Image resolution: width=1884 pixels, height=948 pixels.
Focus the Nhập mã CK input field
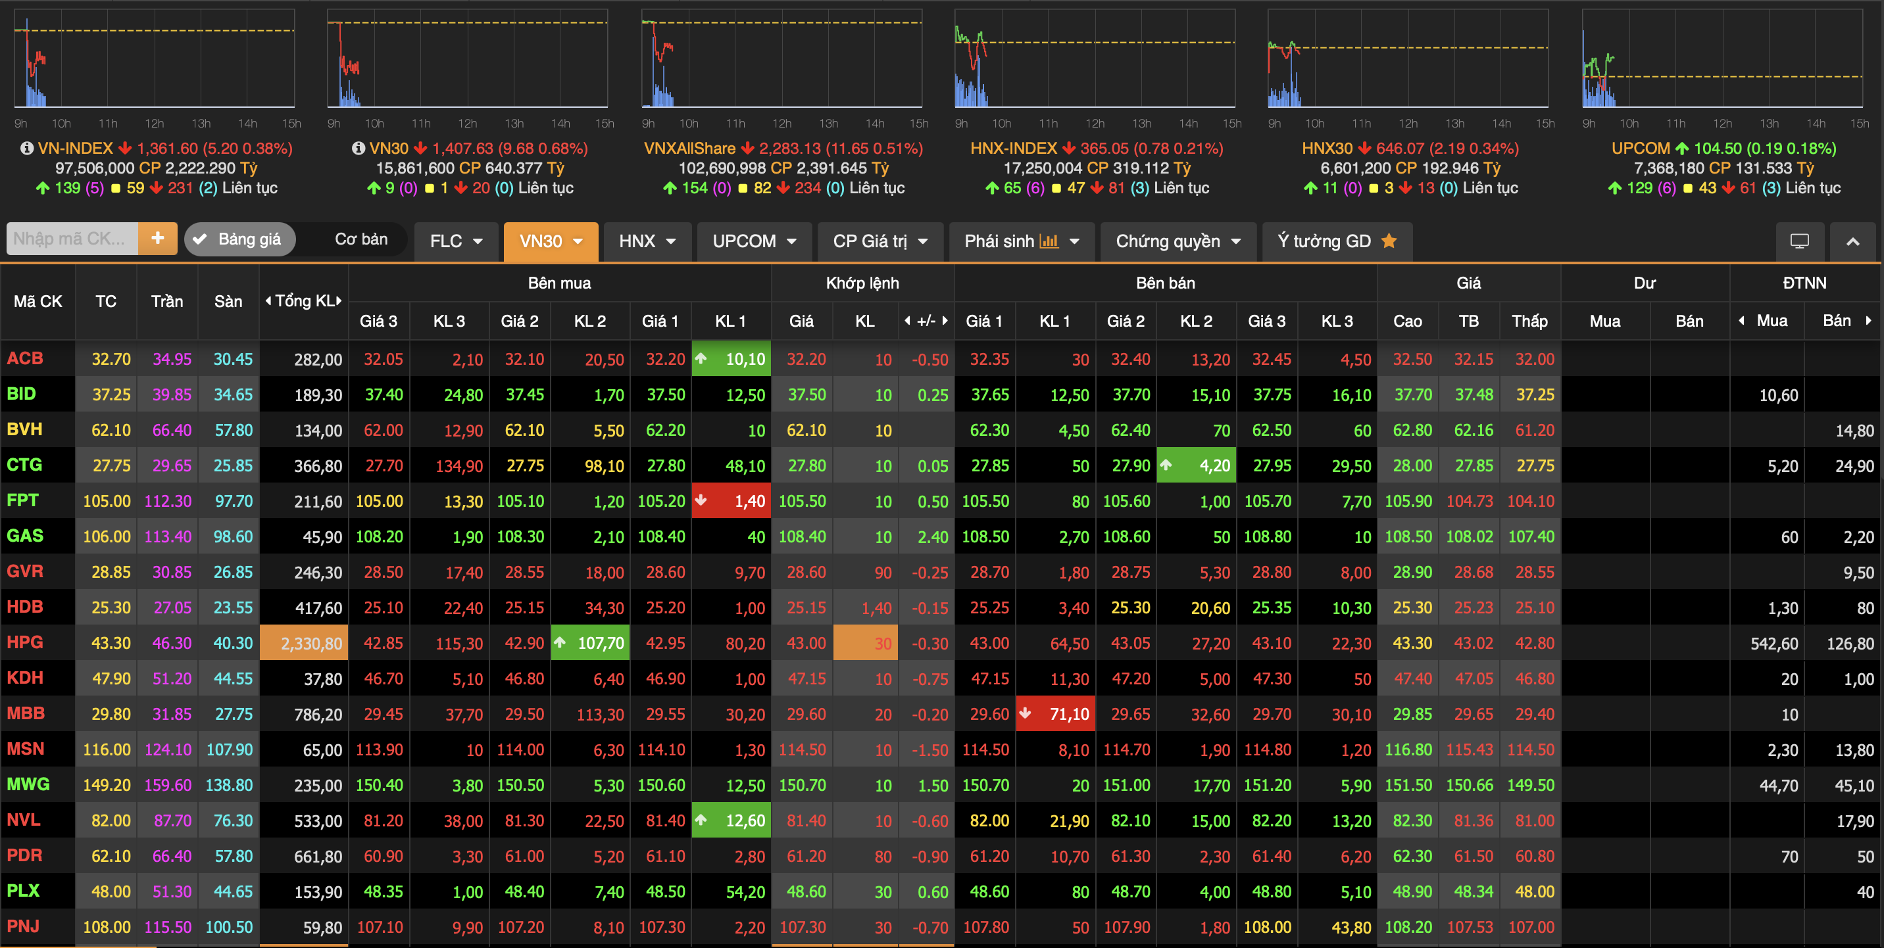[x=72, y=239]
